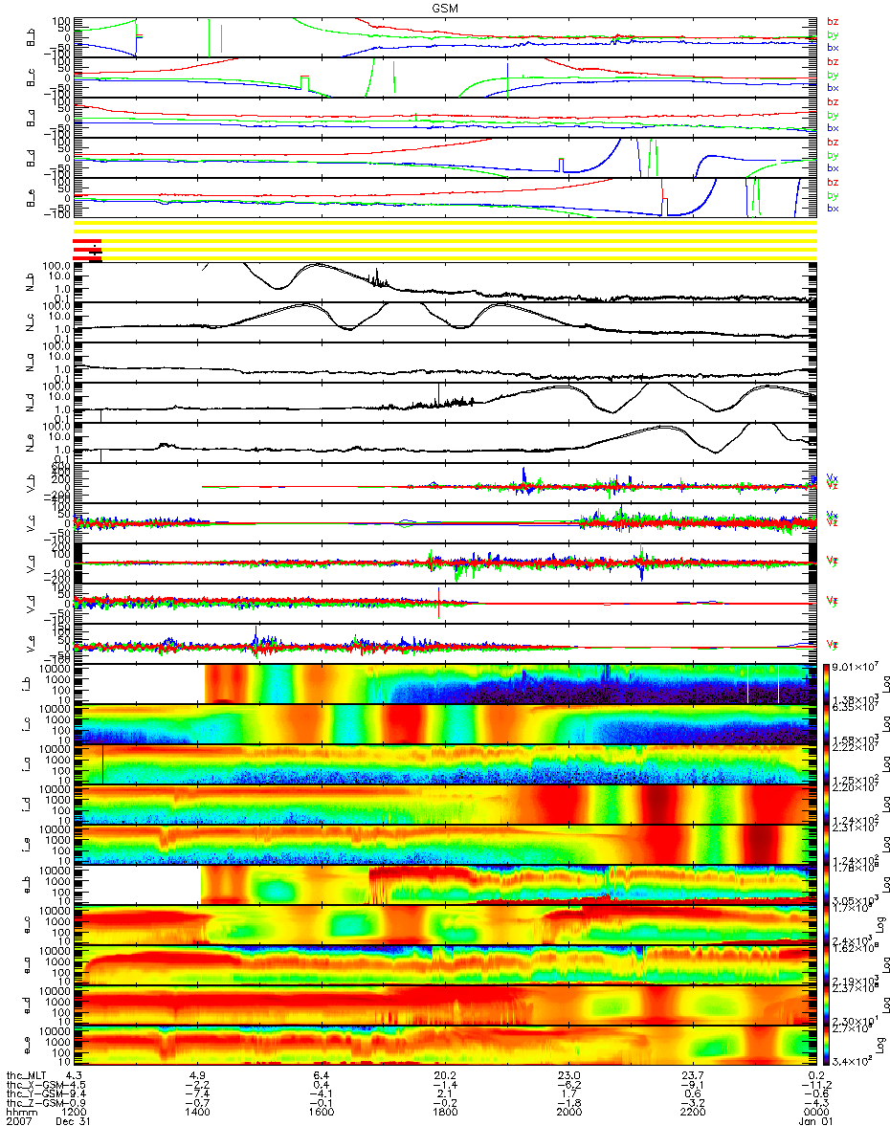Viewport: 890px width, 1148px height.
Task: Click the e_e electron spectrogram label
Action: tap(30, 1046)
